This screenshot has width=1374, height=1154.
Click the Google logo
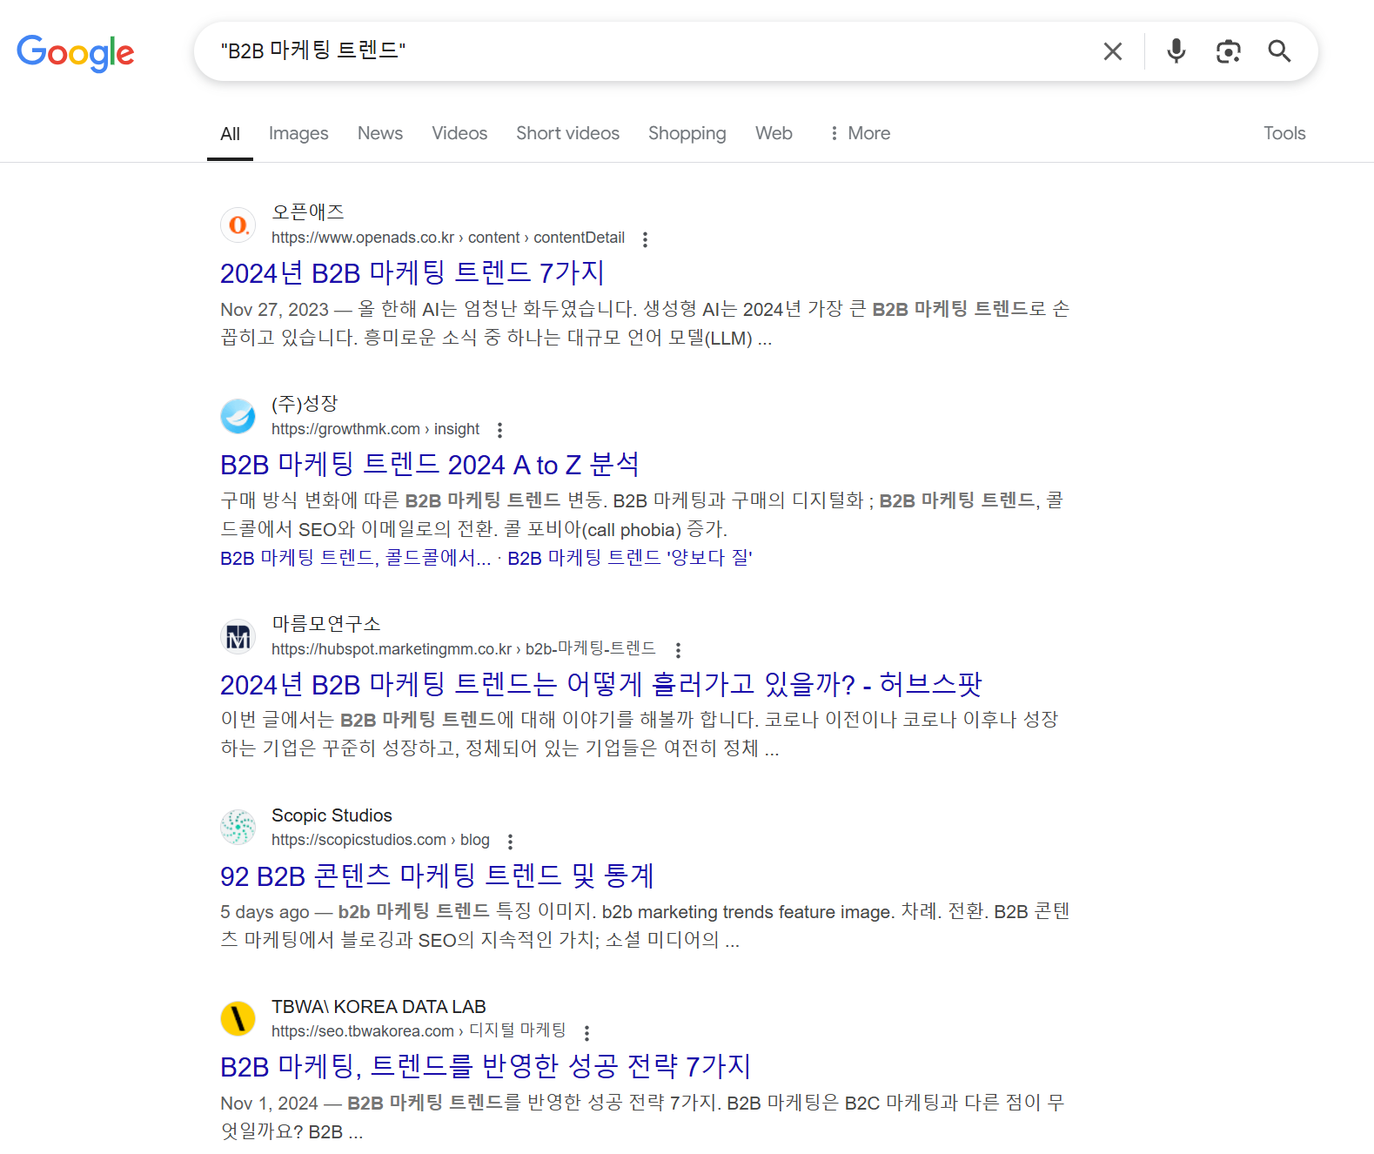click(x=76, y=53)
